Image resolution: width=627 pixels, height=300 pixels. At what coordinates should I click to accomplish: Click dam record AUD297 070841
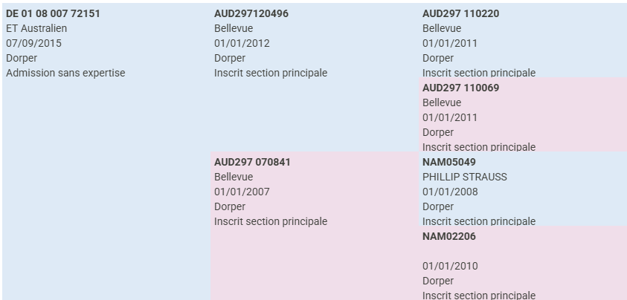pyautogui.click(x=251, y=162)
